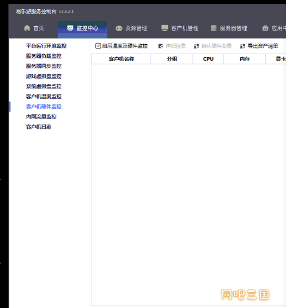Open the 资源管理 tab
Screen dimensions: 286x308
131,28
